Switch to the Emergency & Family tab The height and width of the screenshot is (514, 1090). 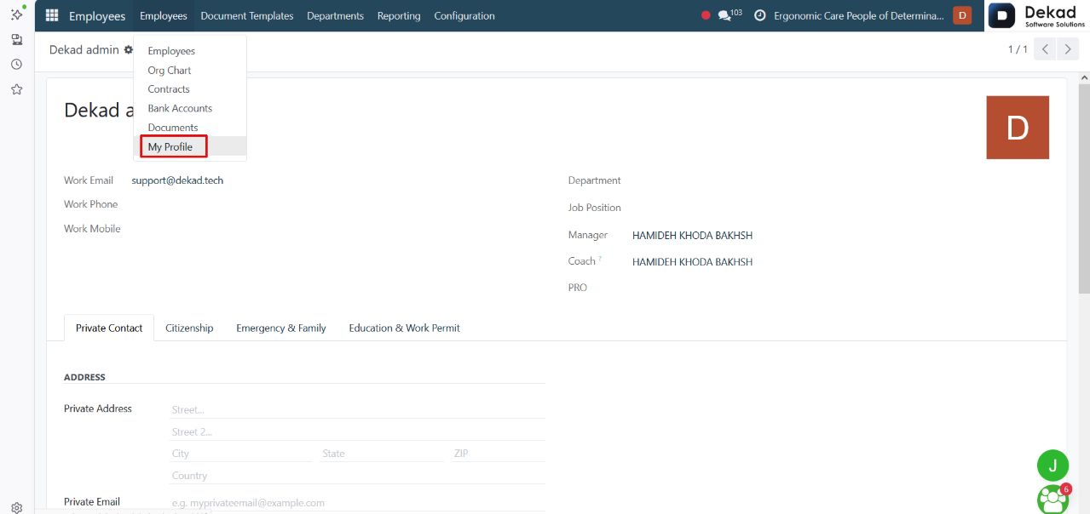pos(281,328)
